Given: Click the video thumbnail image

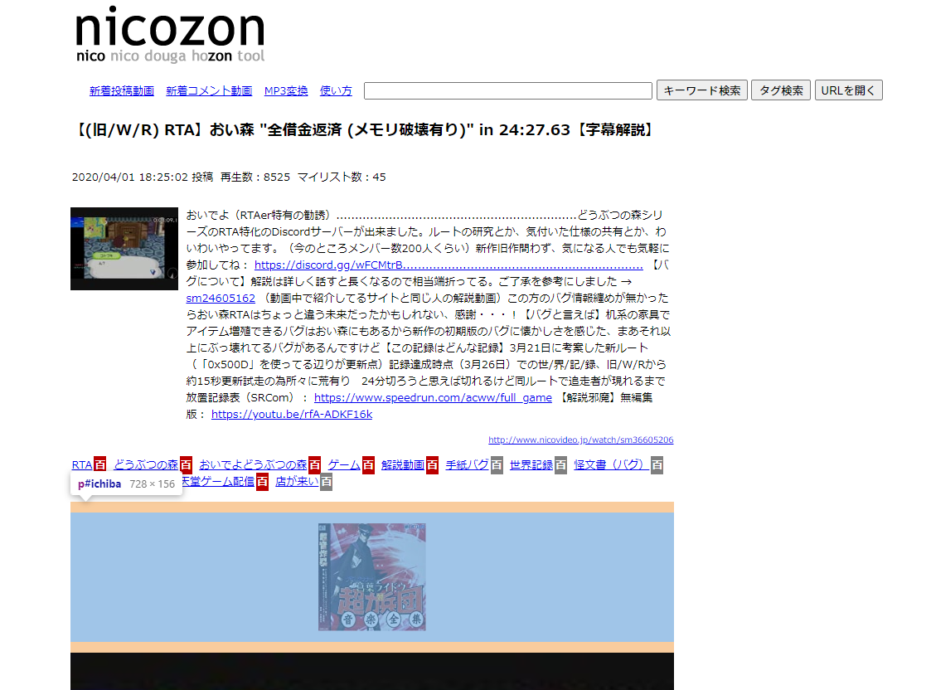Looking at the screenshot, I should (124, 249).
